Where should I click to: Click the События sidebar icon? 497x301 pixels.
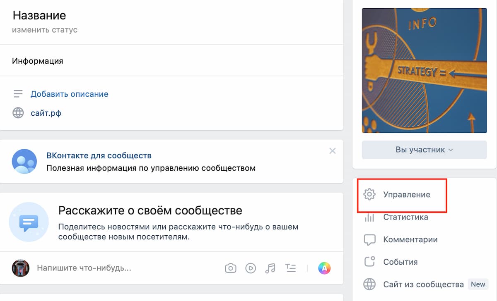tap(369, 262)
